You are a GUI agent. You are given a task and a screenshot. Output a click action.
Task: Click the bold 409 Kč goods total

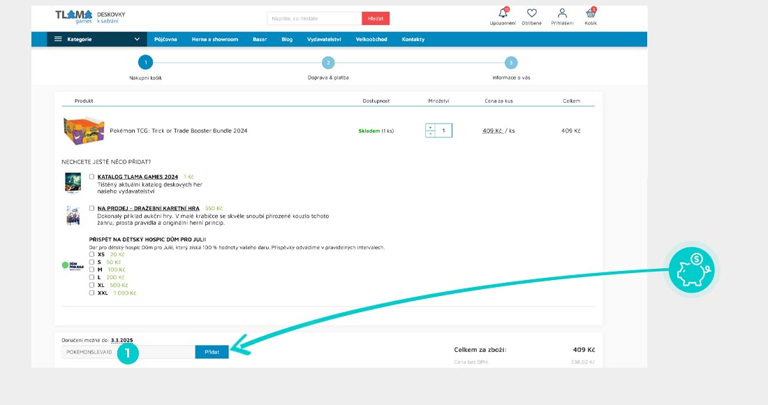point(584,350)
